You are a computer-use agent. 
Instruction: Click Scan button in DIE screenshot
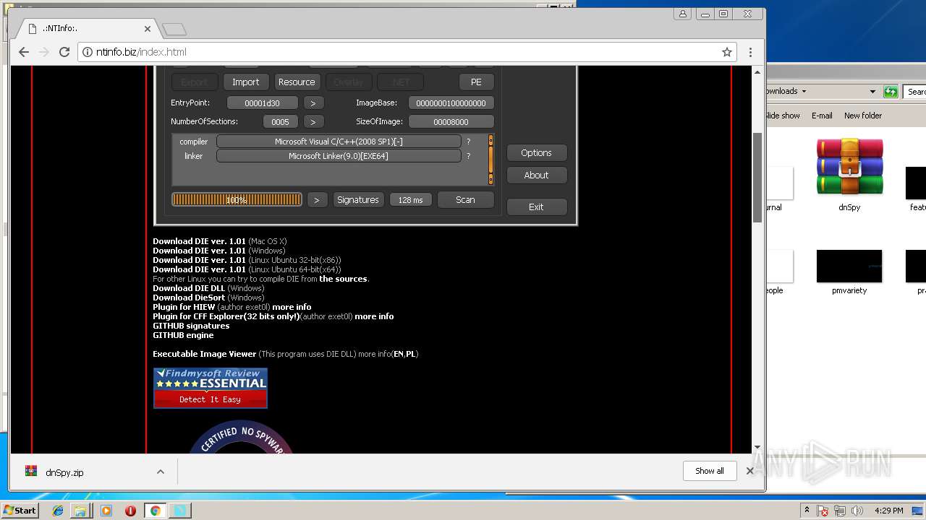[x=465, y=199]
